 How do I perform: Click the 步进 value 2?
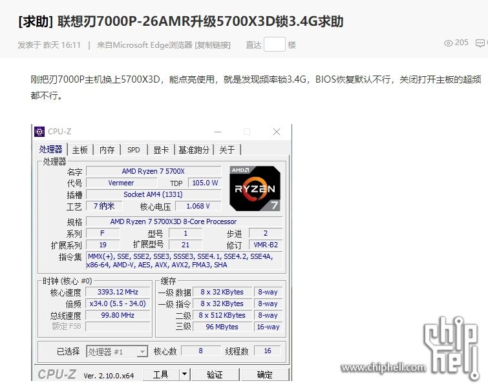(266, 233)
